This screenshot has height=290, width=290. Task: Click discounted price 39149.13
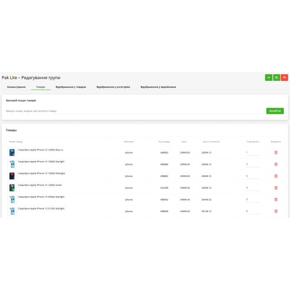(206, 211)
